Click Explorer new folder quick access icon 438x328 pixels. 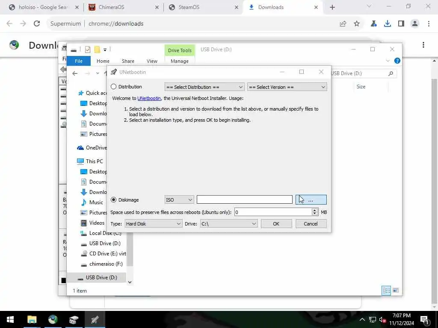coord(97,50)
